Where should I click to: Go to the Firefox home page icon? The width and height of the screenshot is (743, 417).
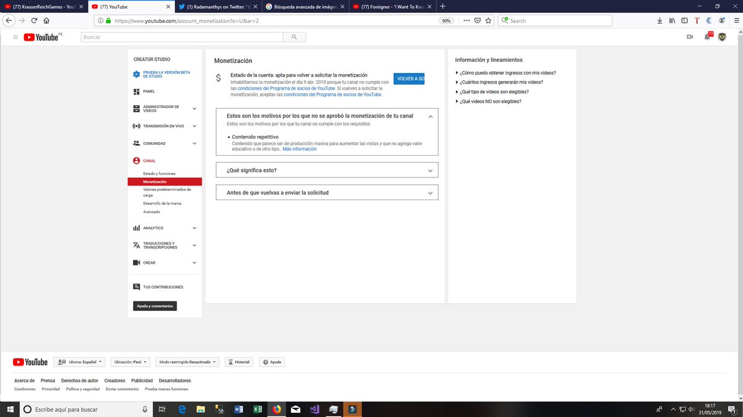(x=46, y=20)
